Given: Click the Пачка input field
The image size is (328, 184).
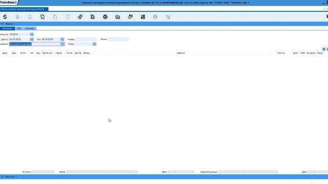Looking at the screenshot, I should (x=118, y=39).
